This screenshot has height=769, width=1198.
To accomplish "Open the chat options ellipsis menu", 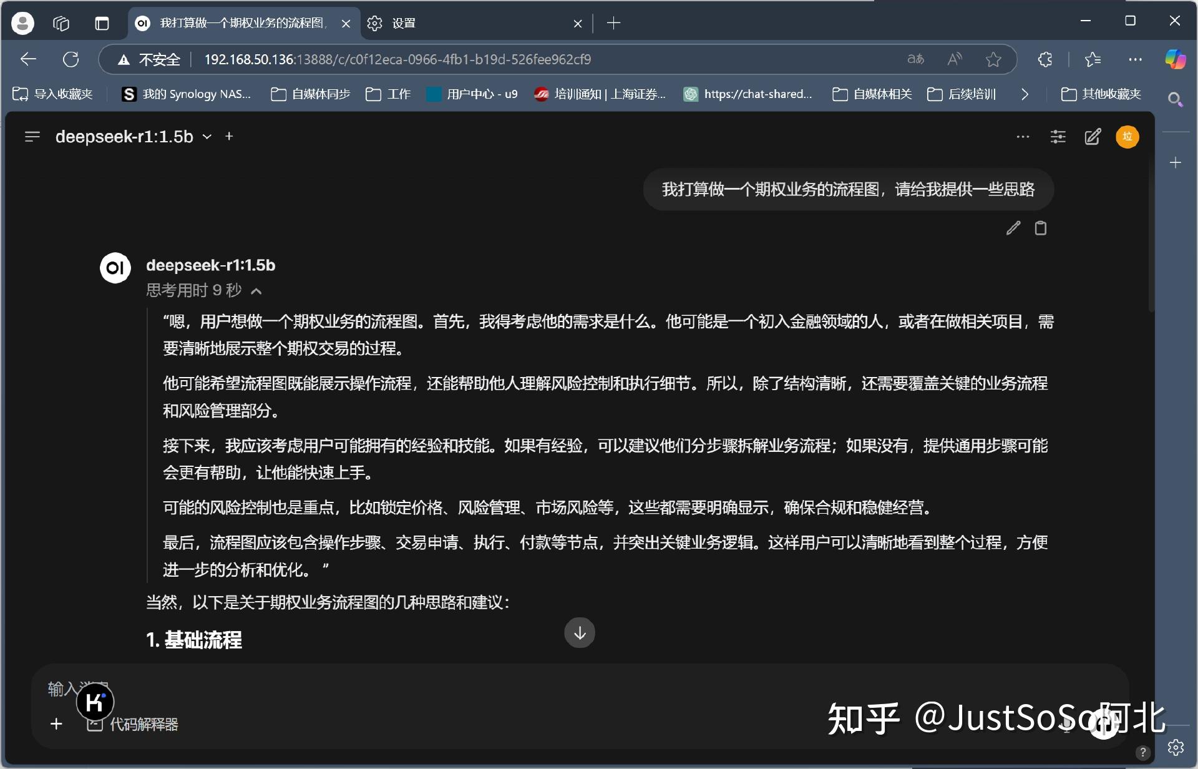I will 1023,136.
